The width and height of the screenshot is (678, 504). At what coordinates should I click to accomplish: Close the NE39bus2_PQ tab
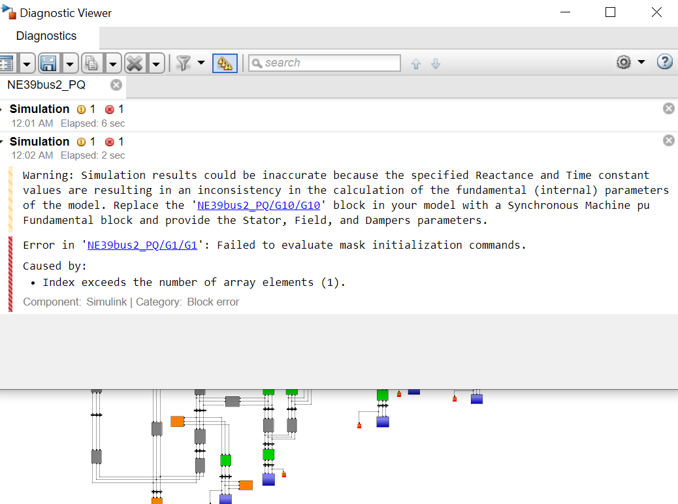tap(116, 85)
